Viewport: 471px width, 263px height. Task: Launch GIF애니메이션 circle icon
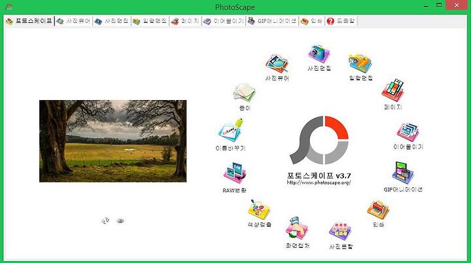[403, 173]
